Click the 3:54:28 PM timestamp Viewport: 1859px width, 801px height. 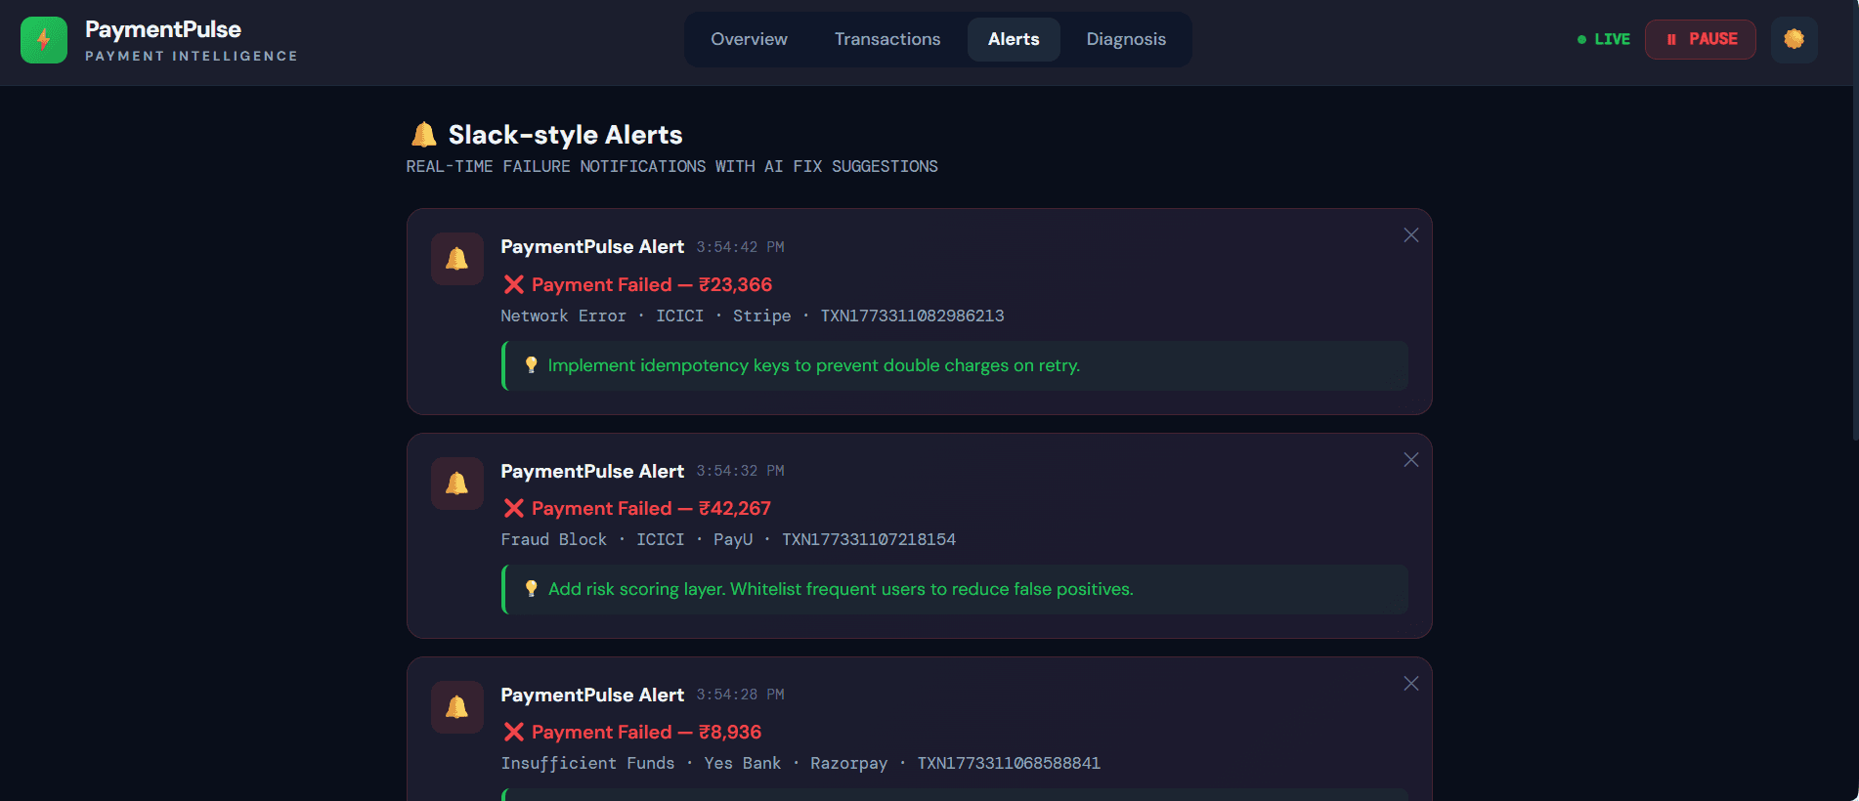point(740,695)
